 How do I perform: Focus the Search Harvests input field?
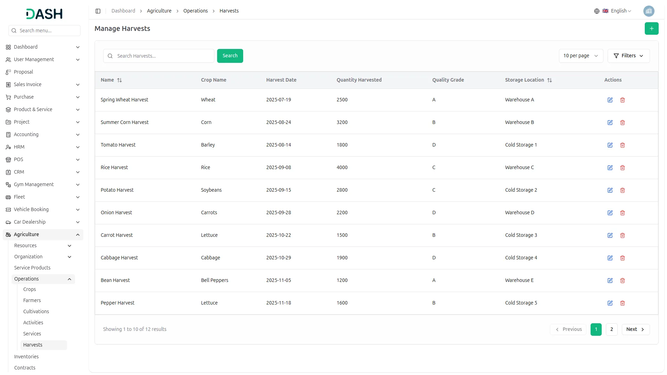click(163, 56)
